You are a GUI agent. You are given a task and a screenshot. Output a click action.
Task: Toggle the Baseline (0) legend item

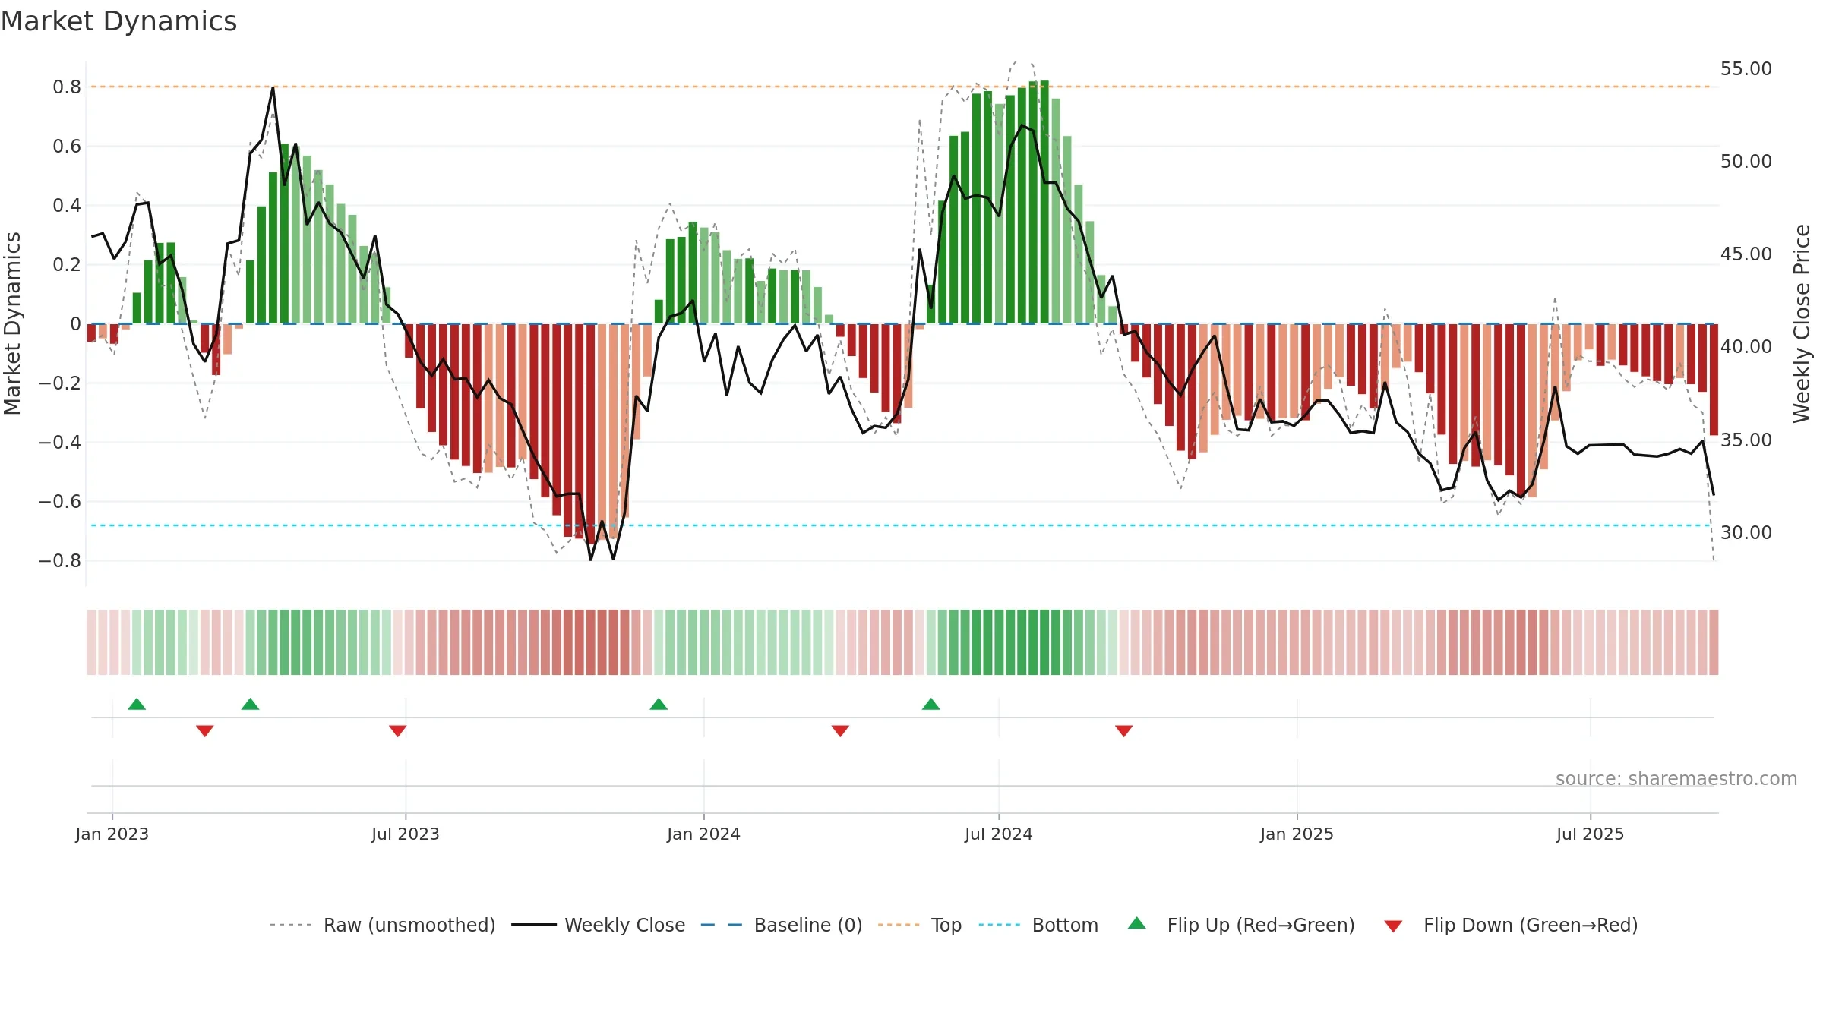(782, 925)
